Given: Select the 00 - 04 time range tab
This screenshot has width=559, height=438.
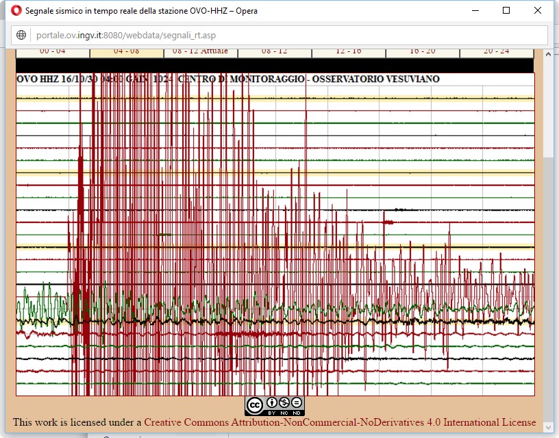Looking at the screenshot, I should pyautogui.click(x=53, y=52).
